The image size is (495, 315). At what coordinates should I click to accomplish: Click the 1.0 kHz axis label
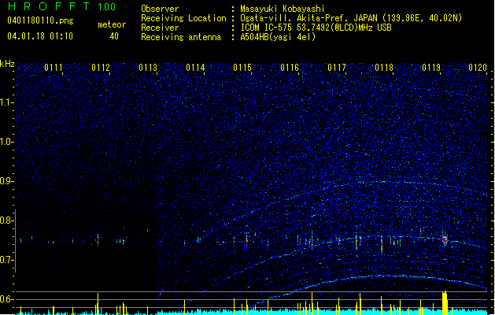tap(6, 142)
